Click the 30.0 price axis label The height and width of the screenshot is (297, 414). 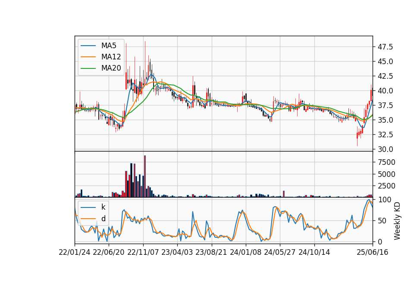point(386,149)
